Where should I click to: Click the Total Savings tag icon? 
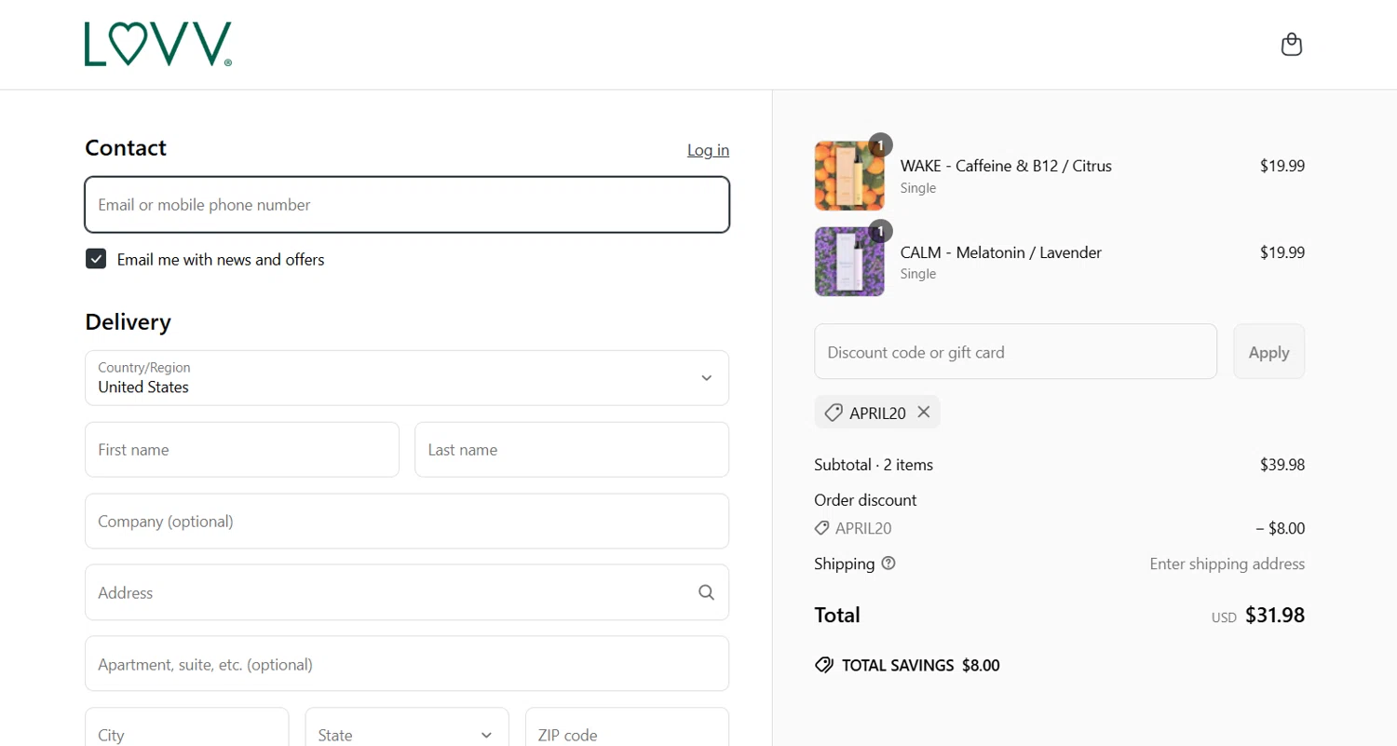[823, 665]
